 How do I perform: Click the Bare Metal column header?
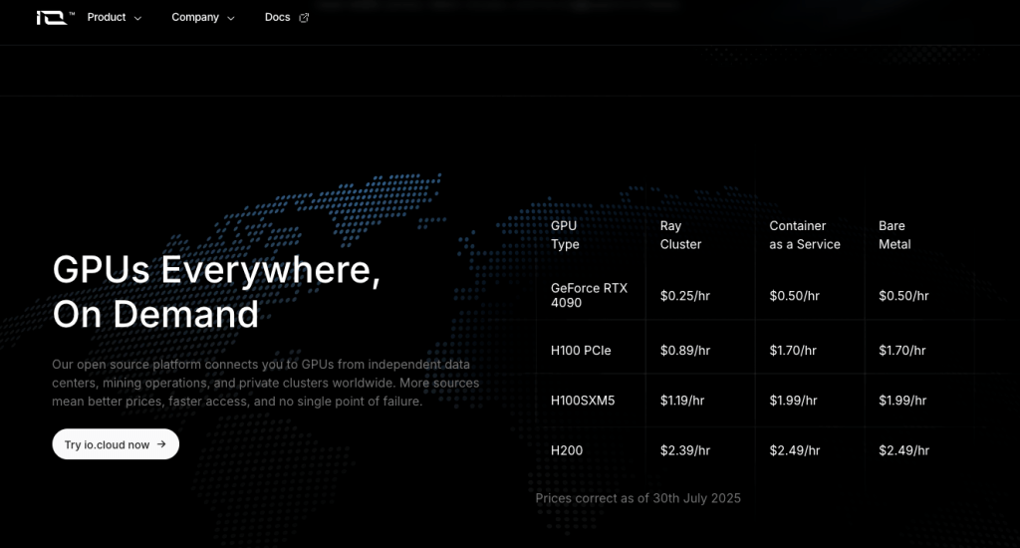tap(894, 235)
